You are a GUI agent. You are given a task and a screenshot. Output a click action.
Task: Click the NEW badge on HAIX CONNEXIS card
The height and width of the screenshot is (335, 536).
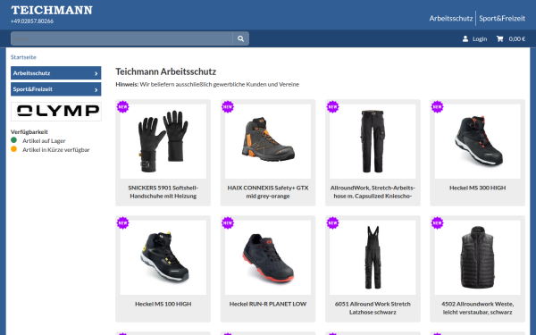228,106
